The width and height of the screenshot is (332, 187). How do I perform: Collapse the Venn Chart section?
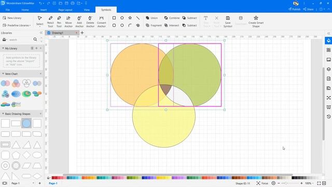click(x=3, y=74)
